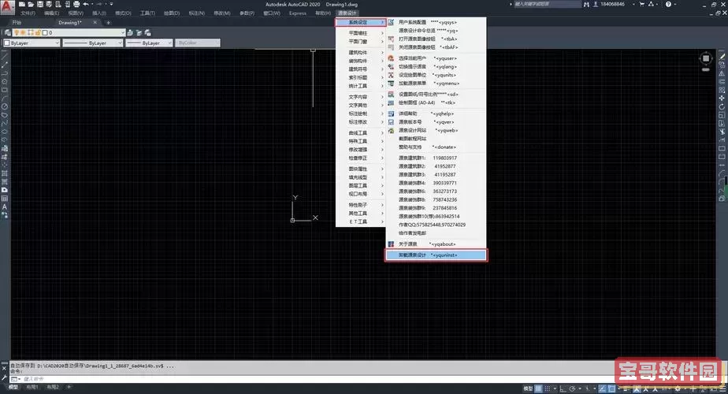Screen dimensions: 728x394
Task: Click the Line tool atop left draw toolbar
Action: pyautogui.click(x=5, y=57)
